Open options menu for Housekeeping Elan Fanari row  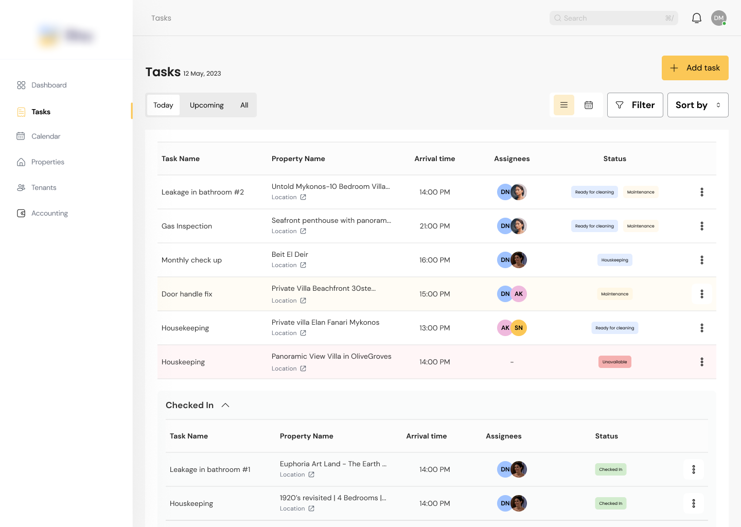702,328
